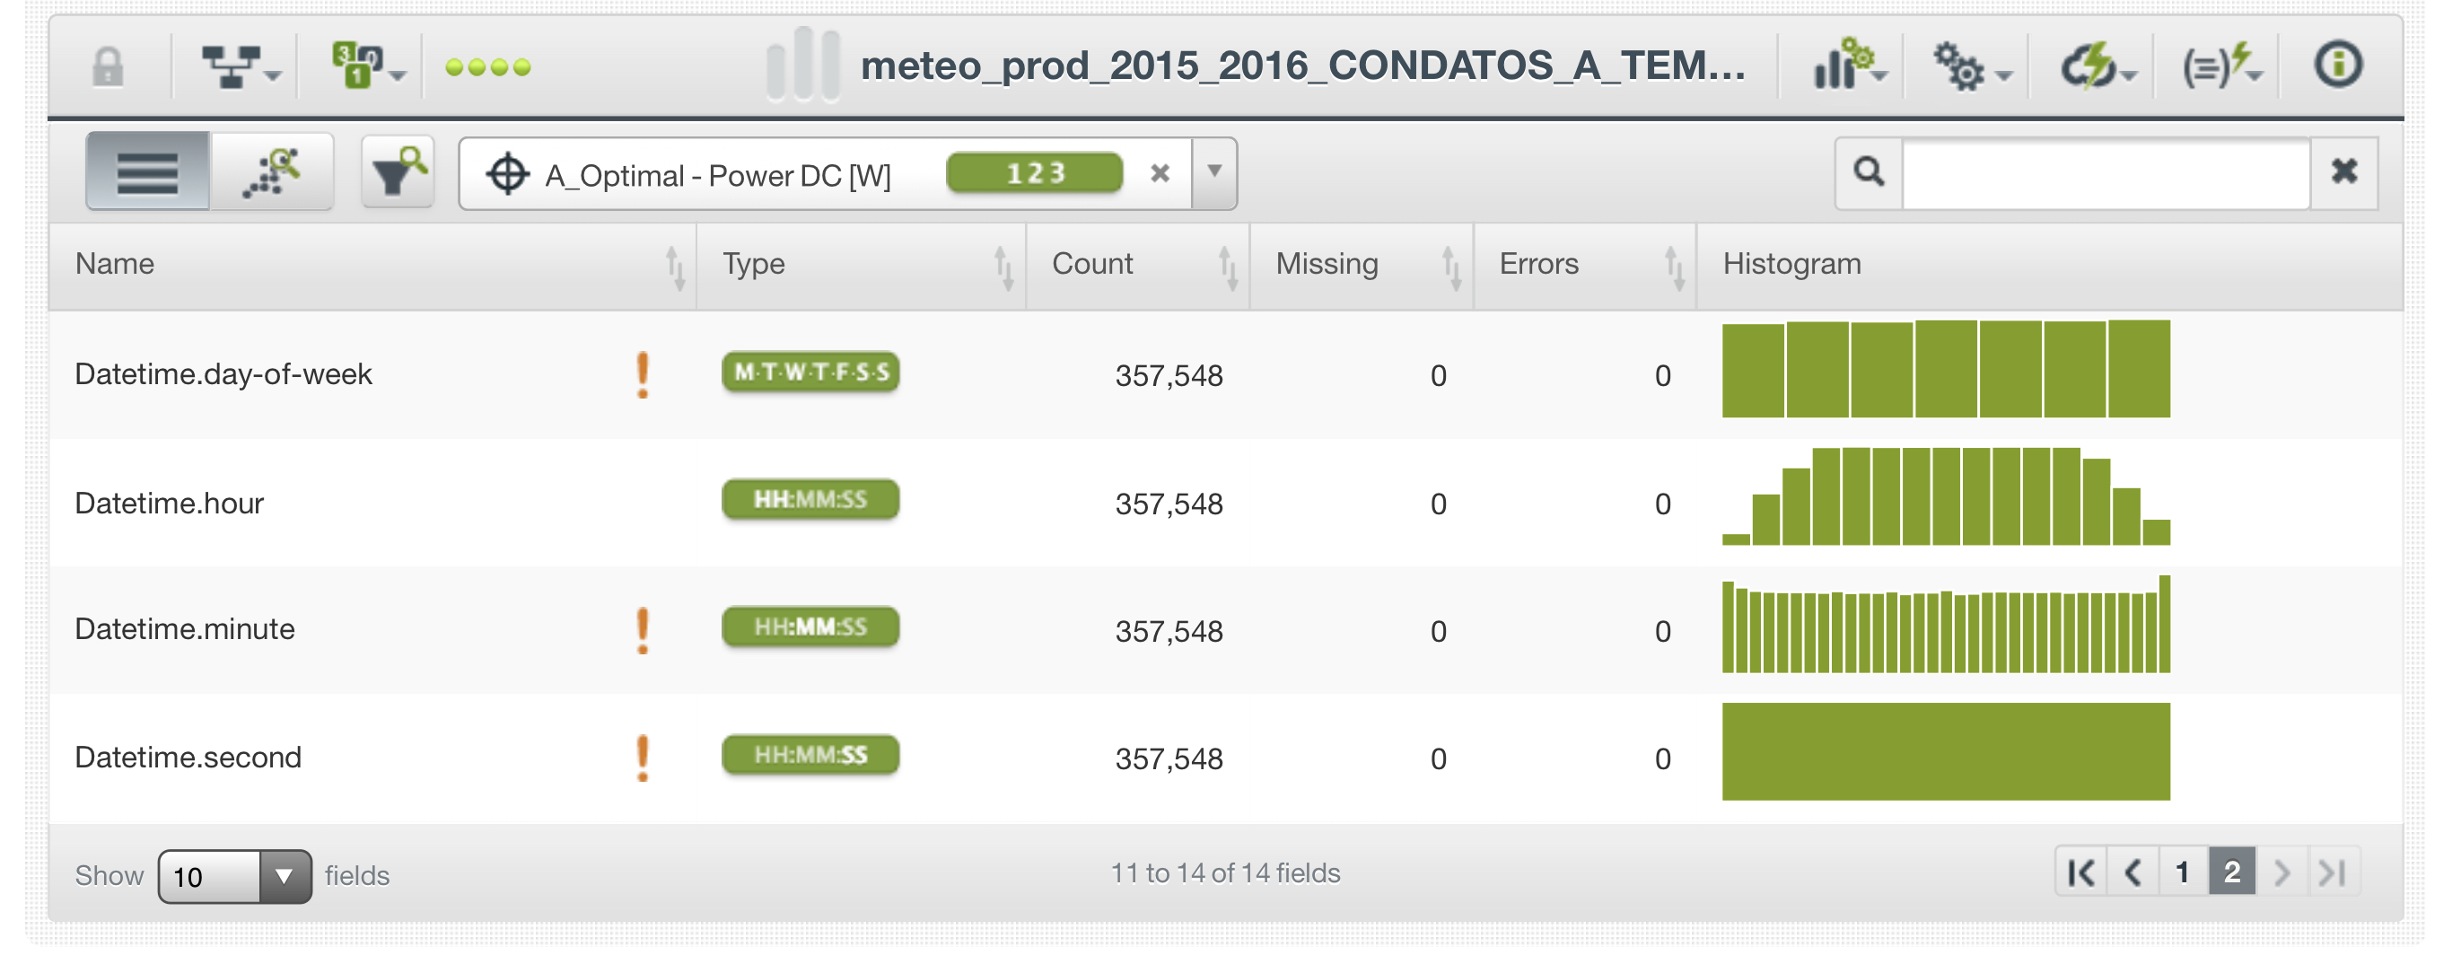Open the scripting formula lightning menu
2452x964 pixels.
2219,66
